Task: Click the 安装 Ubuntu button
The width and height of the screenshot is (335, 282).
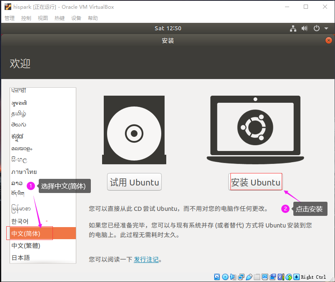Action: click(x=256, y=182)
